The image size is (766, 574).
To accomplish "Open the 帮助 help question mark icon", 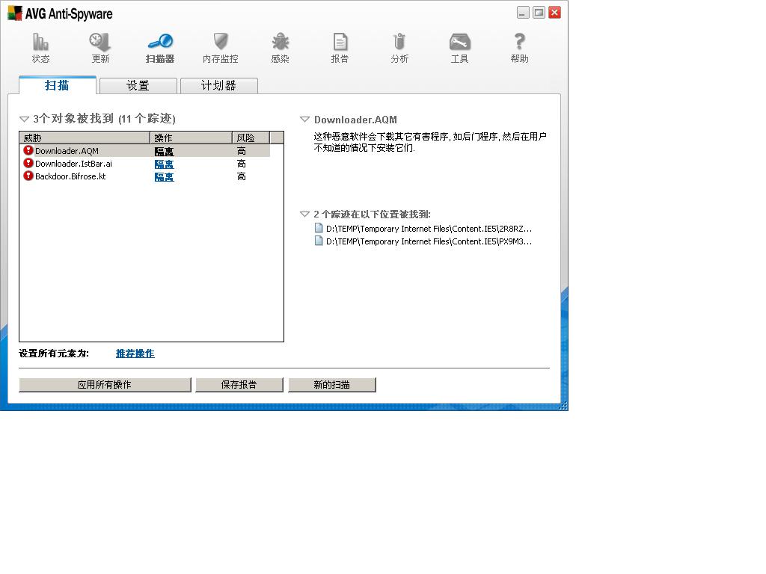I will [520, 42].
